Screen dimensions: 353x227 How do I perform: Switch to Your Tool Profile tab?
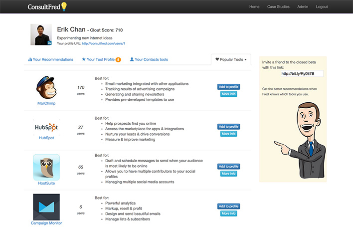(x=98, y=59)
